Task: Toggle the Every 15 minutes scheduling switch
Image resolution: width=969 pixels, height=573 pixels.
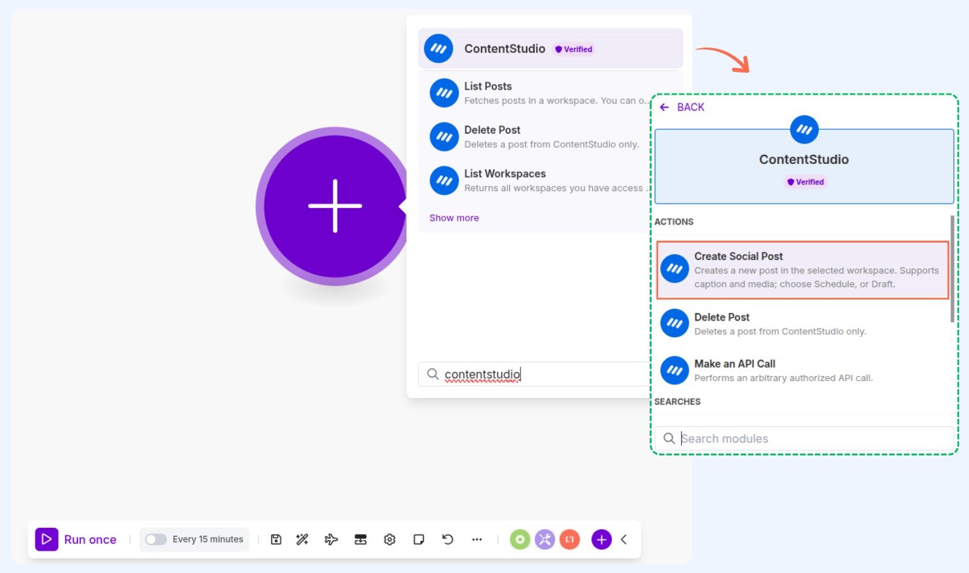Action: point(155,540)
